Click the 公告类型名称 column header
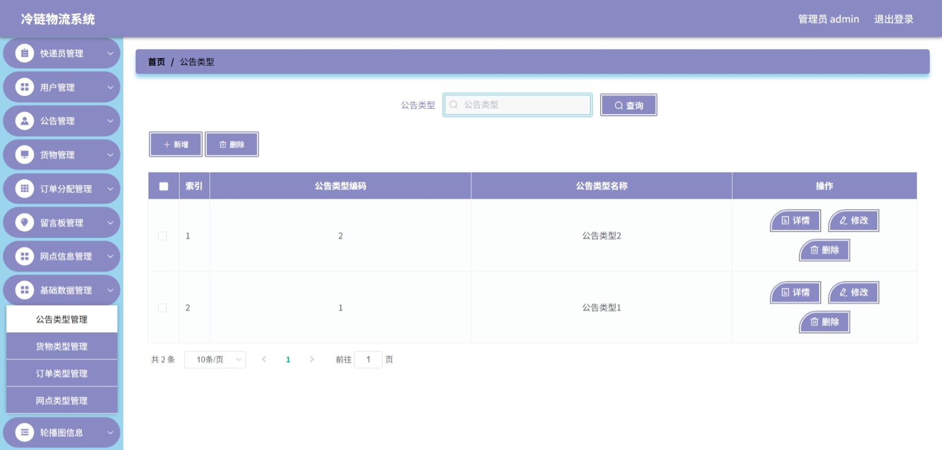The width and height of the screenshot is (942, 450). tap(601, 186)
